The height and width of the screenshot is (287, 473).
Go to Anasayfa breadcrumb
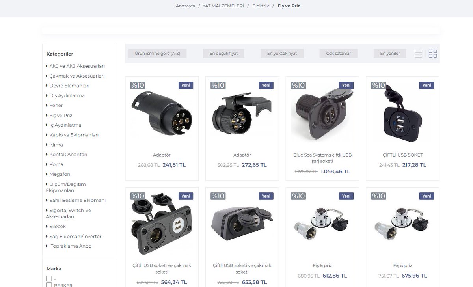click(185, 6)
